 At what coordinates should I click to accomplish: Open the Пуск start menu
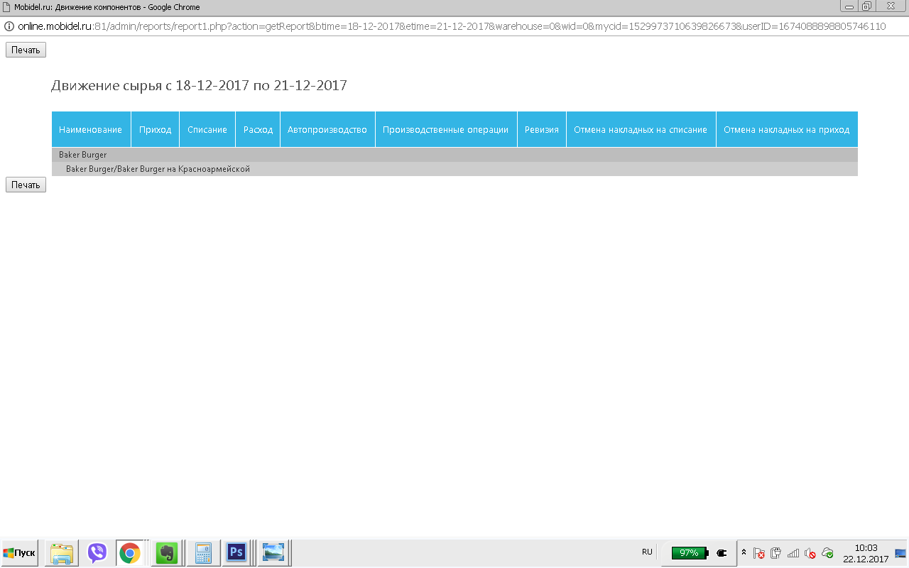pyautogui.click(x=19, y=552)
